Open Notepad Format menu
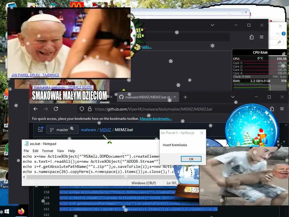 47,151
